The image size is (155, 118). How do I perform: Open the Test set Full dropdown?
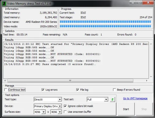tap(106, 100)
